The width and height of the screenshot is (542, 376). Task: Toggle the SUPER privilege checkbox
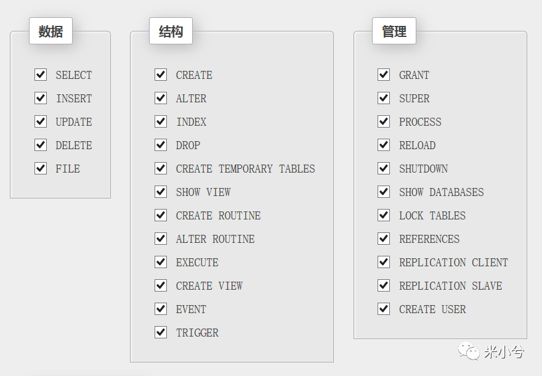384,98
